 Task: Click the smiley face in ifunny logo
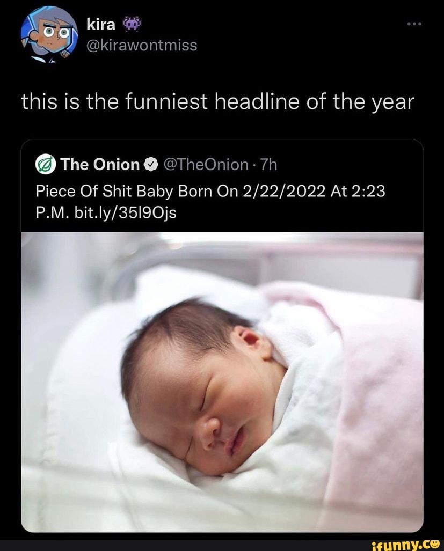point(435,544)
